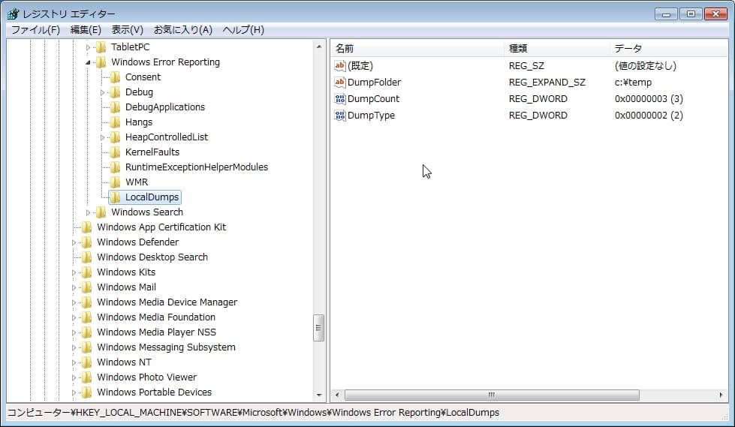Click the DumpFolder string value icon
735x427 pixels.
tap(340, 83)
